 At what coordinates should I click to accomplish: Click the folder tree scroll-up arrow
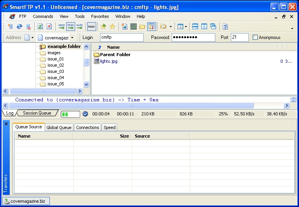click(86, 46)
